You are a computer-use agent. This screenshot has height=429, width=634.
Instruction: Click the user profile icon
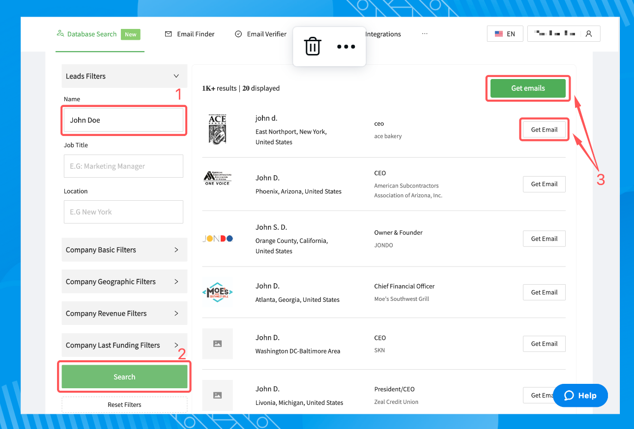tap(588, 34)
